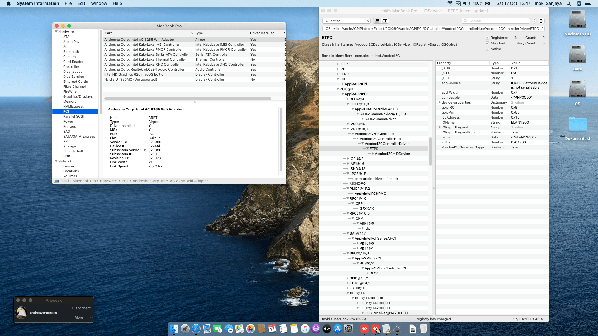Open the Apple menu
Viewport: 598px width, 336px height.
pyautogui.click(x=8, y=3)
